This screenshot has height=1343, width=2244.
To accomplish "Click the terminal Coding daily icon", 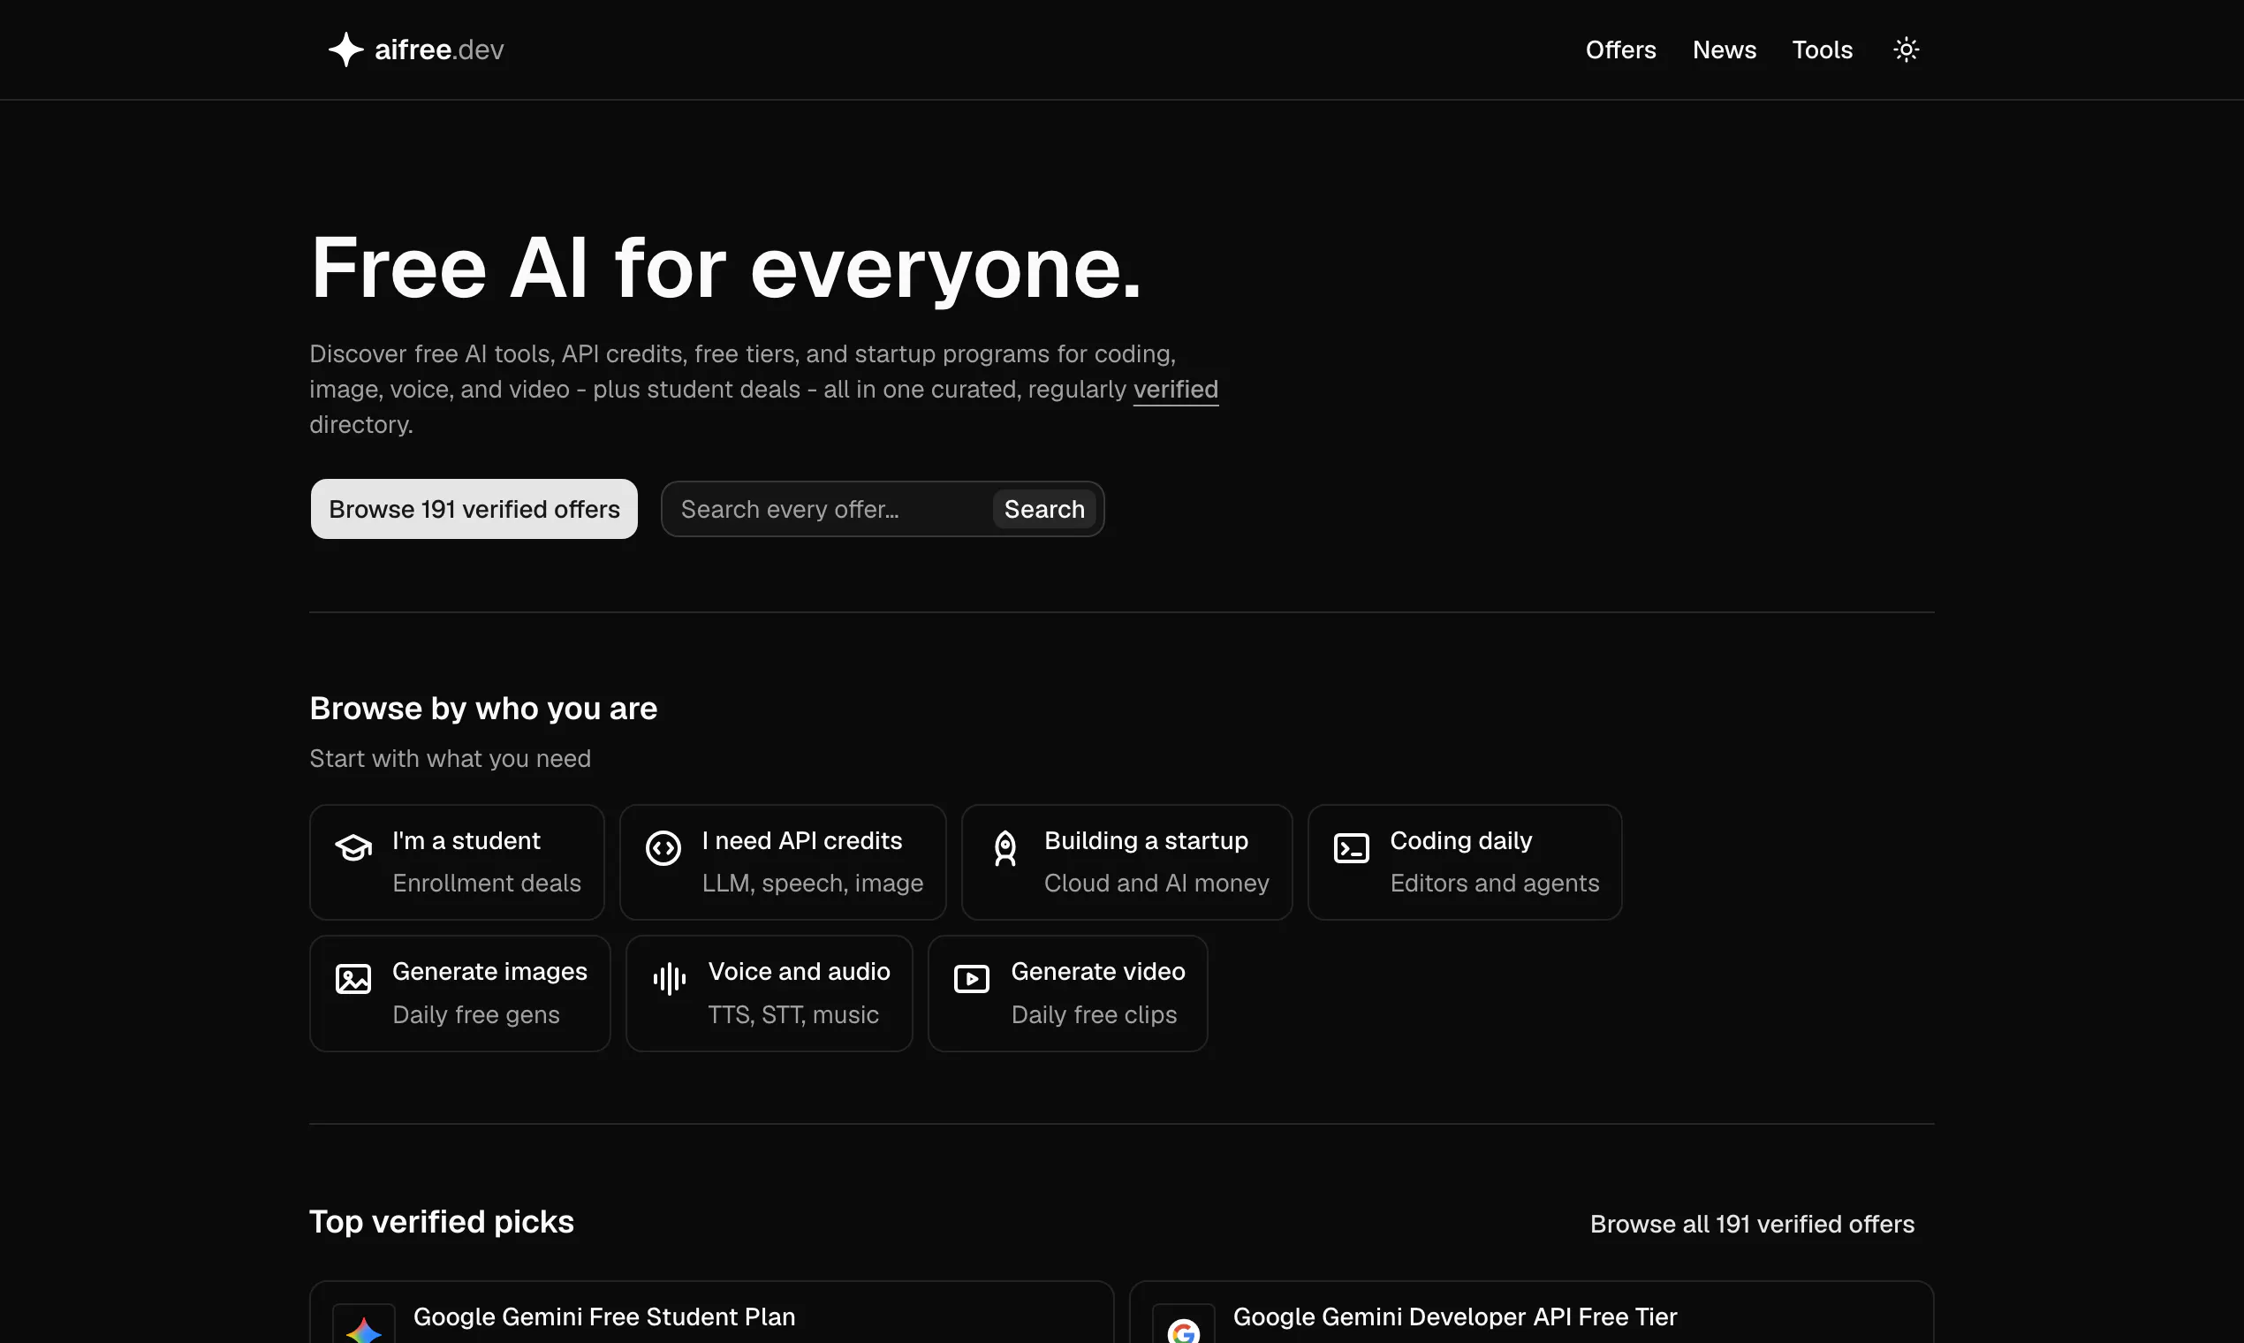I will click(1351, 848).
